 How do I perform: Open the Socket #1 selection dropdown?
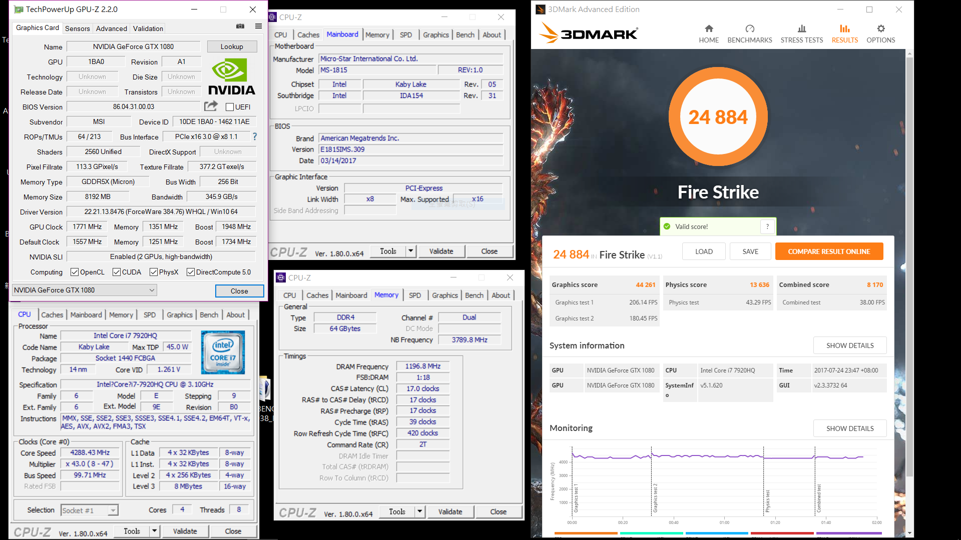[89, 510]
